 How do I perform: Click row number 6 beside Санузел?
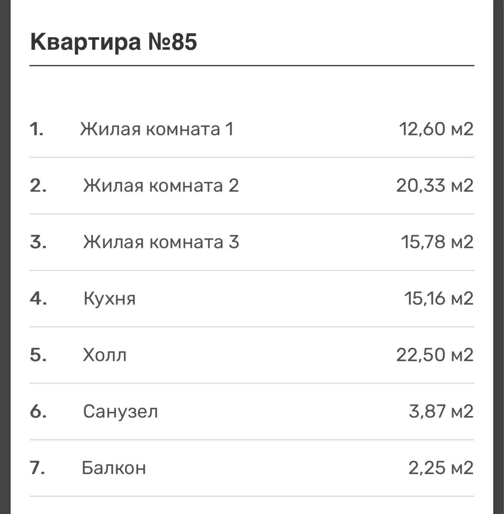click(x=38, y=411)
